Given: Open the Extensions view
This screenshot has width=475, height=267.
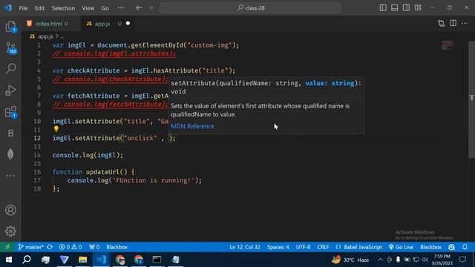Looking at the screenshot, I should pyautogui.click(x=10, y=112).
